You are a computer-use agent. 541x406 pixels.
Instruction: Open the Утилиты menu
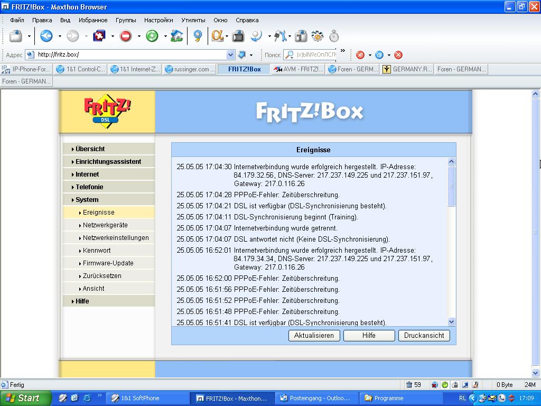(x=193, y=20)
